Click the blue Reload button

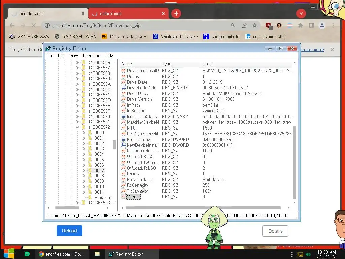point(69,231)
